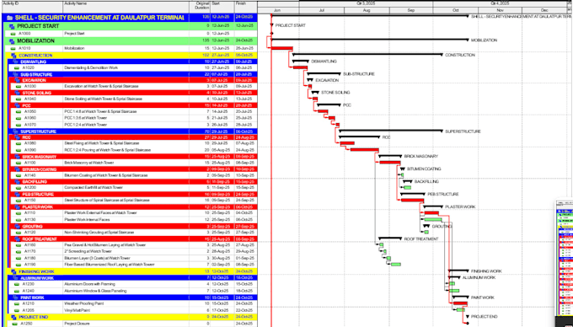Screen dimensions: 573x327
Task: Click the Finish column header
Action: (x=246, y=7)
